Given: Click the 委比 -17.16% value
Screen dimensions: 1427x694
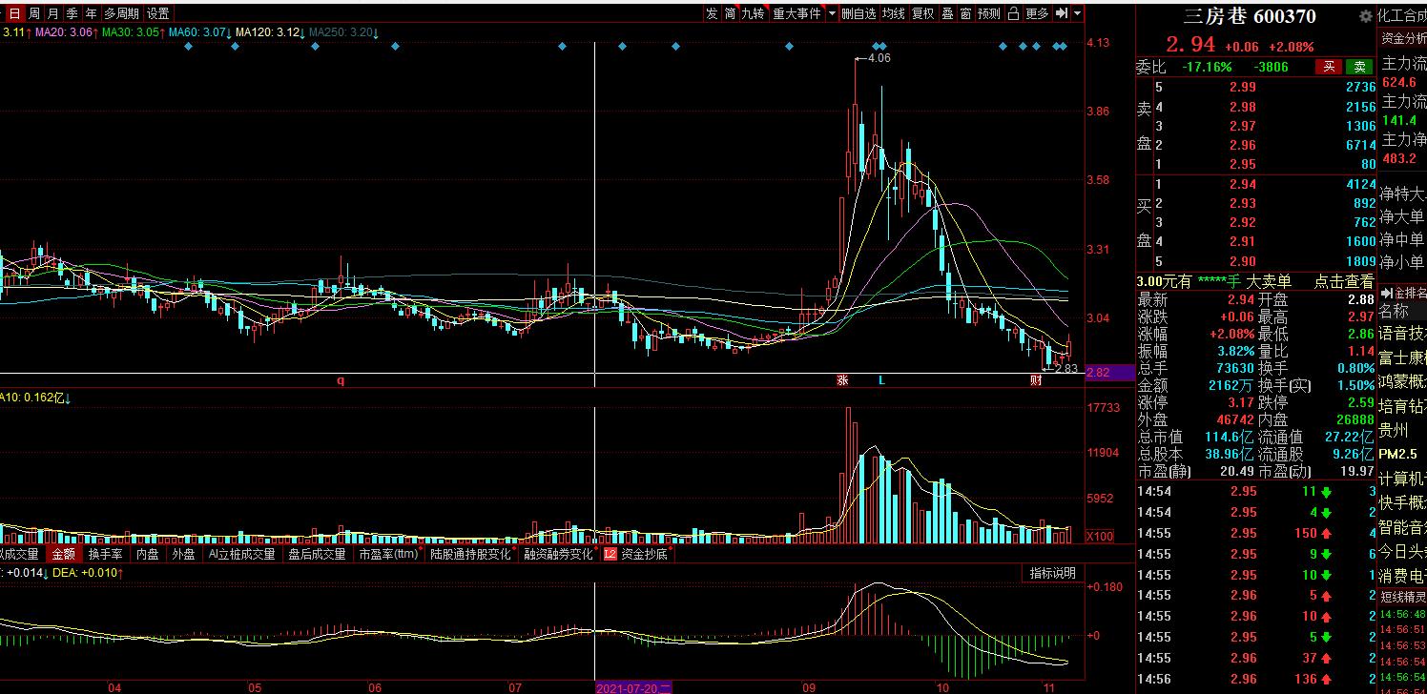Looking at the screenshot, I should 1207,67.
